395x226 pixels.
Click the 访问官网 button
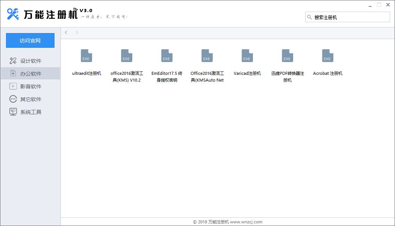point(30,40)
